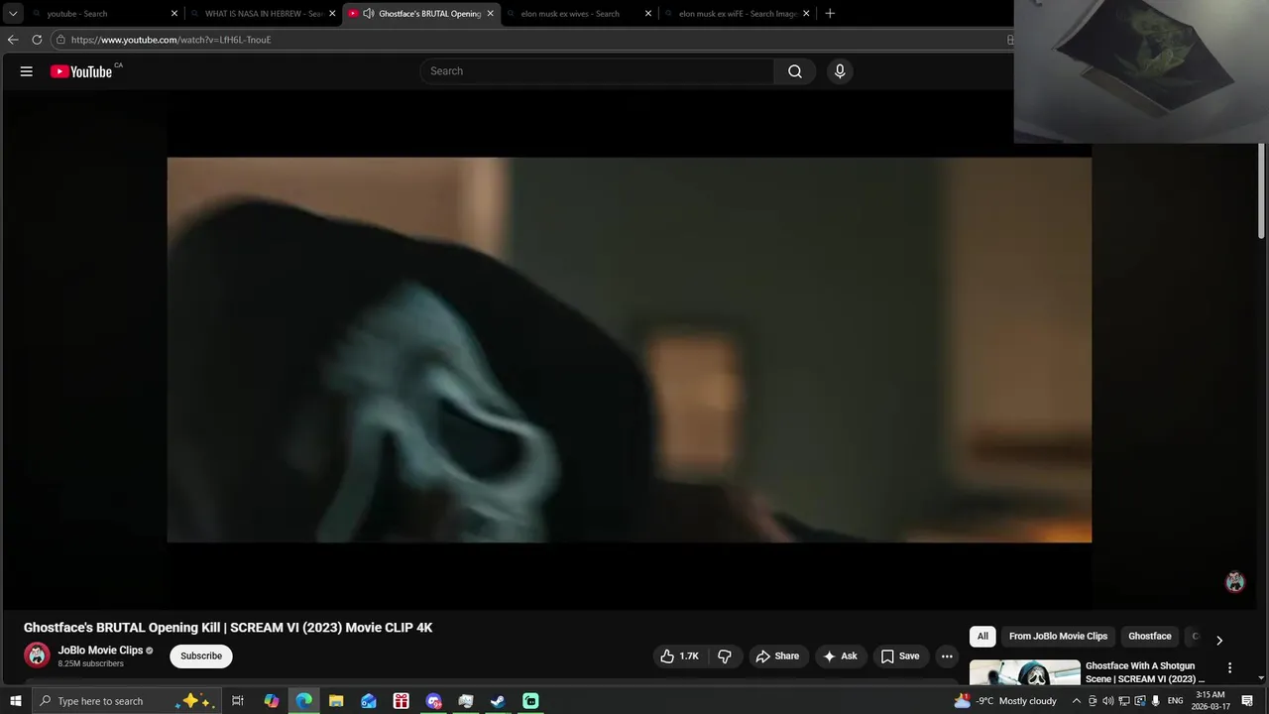
Task: Switch to 'elon musk ex wiFE - Search Images' tab
Action: click(737, 14)
